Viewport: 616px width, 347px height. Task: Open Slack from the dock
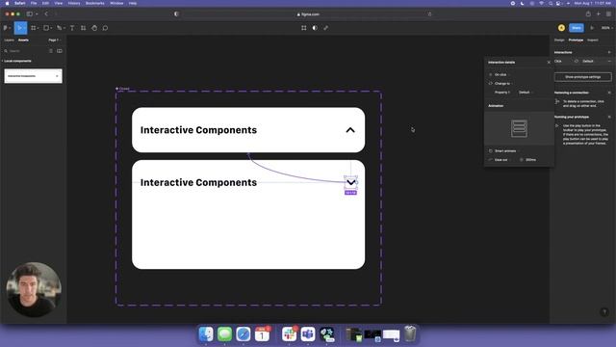(x=289, y=334)
